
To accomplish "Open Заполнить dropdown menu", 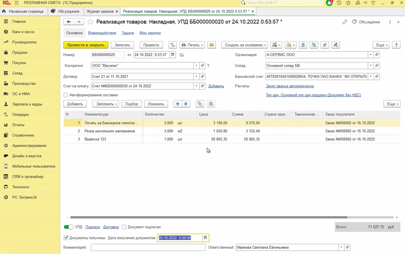I will pyautogui.click(x=106, y=104).
